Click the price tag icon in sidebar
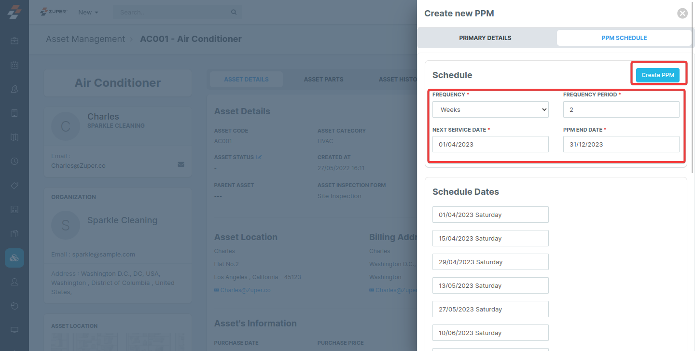Viewport: 695px width, 351px height. click(x=14, y=186)
